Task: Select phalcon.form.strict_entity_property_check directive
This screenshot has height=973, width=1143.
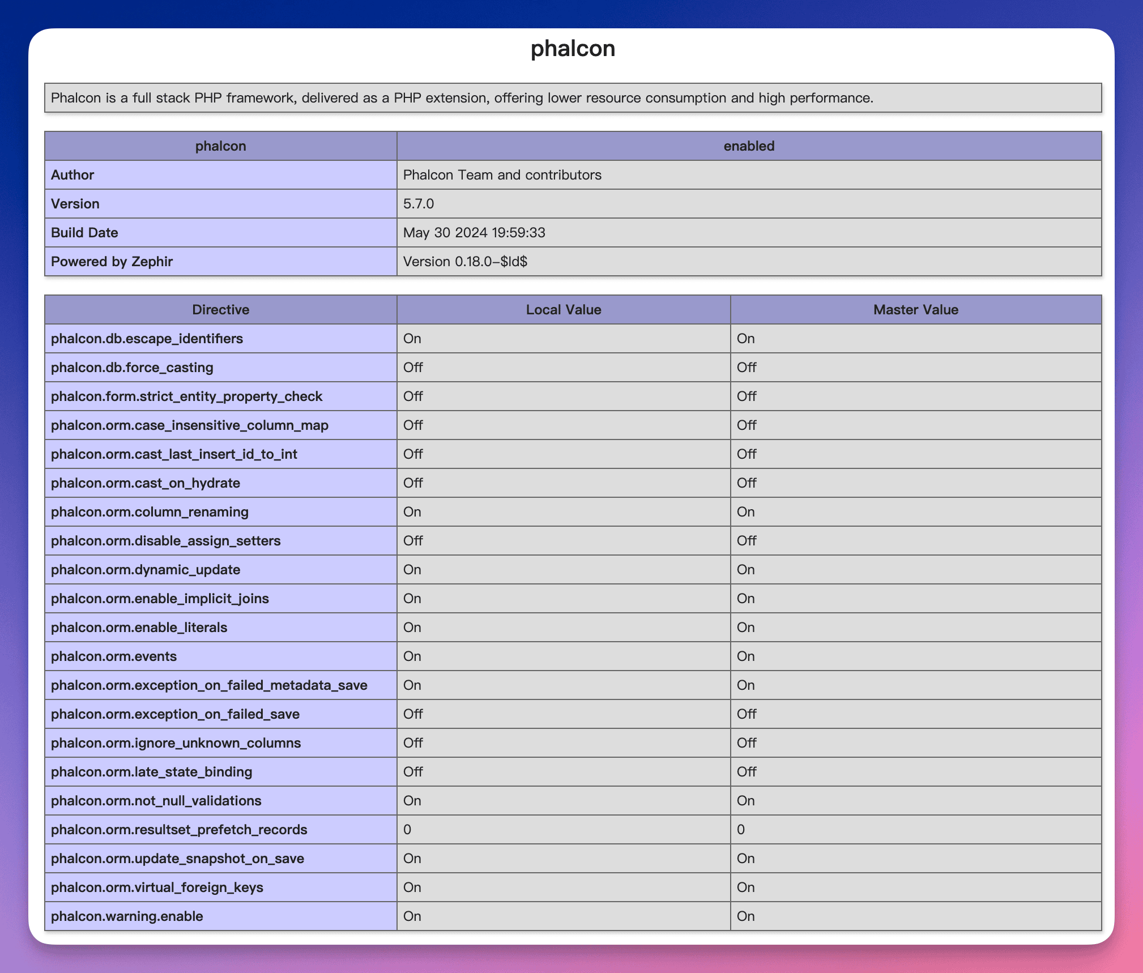Action: point(186,396)
